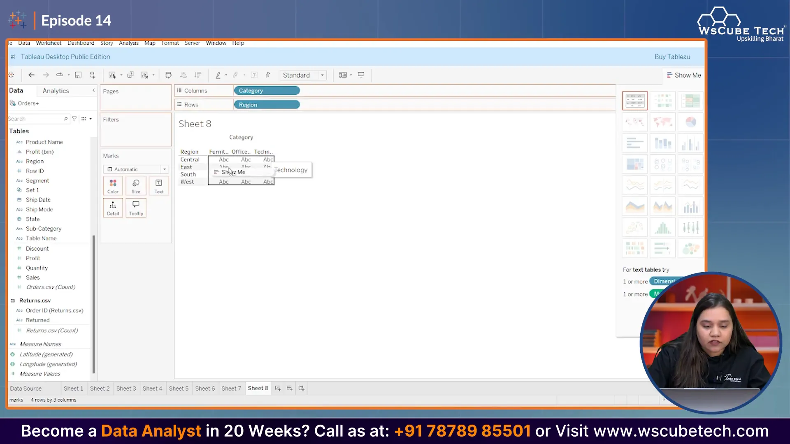Click the Detail icon on Marks card
Viewport: 790px width, 444px height.
113,208
